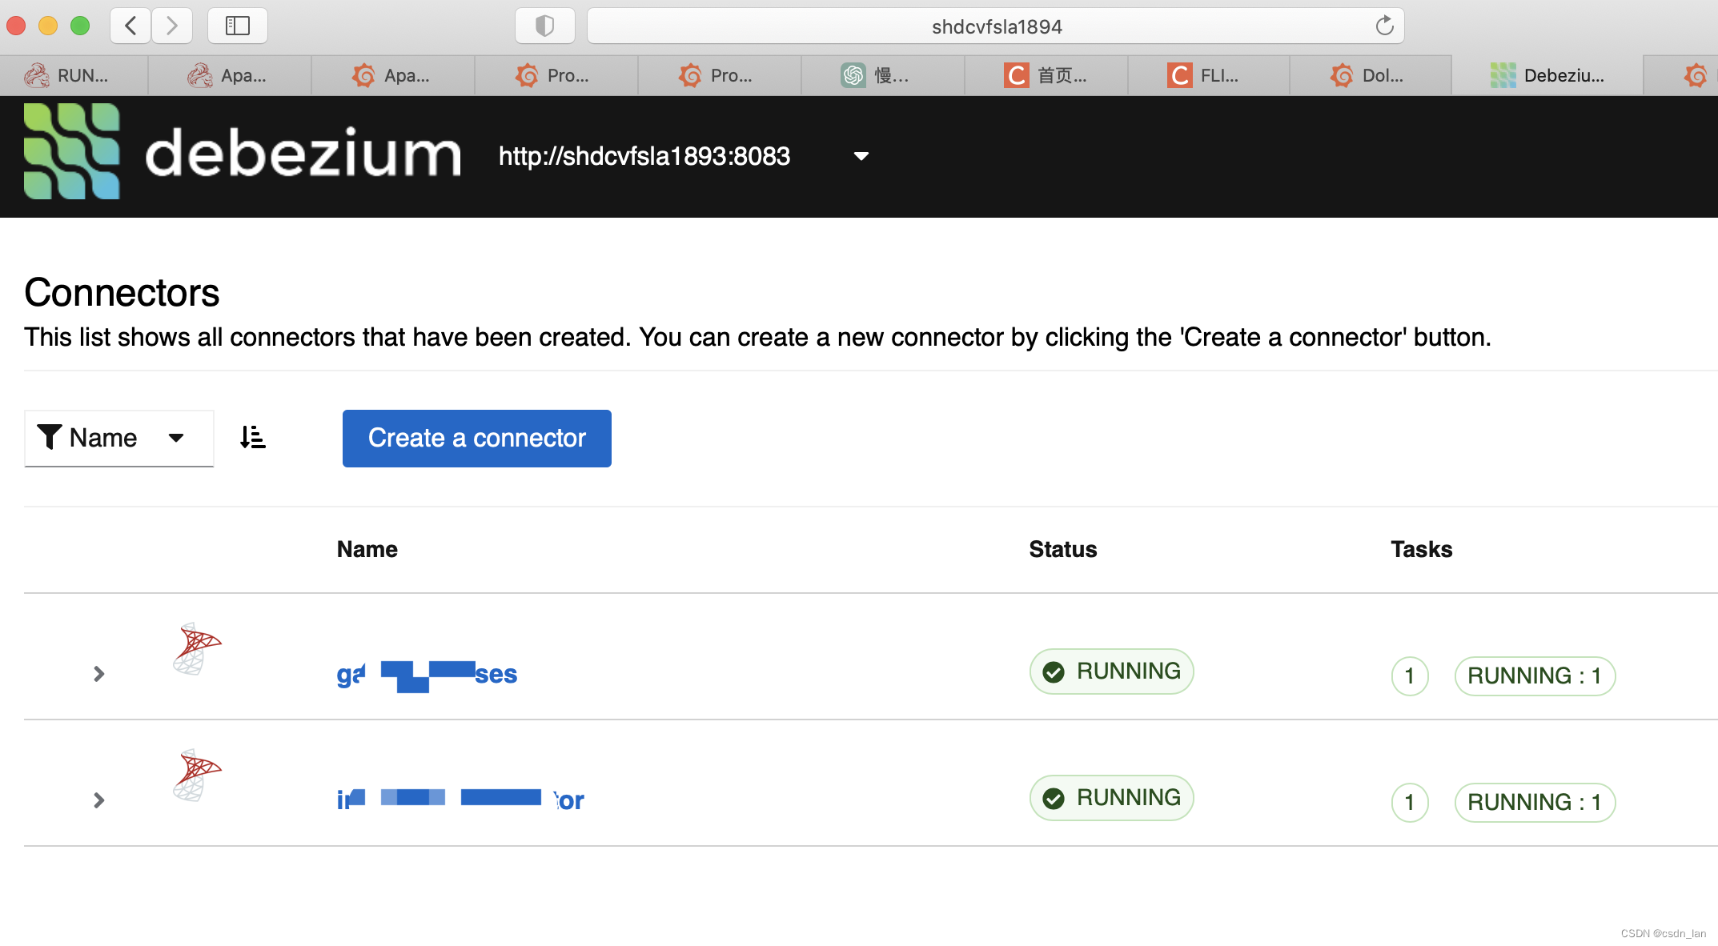
Task: Click the Debezium logo icon
Action: click(x=72, y=151)
